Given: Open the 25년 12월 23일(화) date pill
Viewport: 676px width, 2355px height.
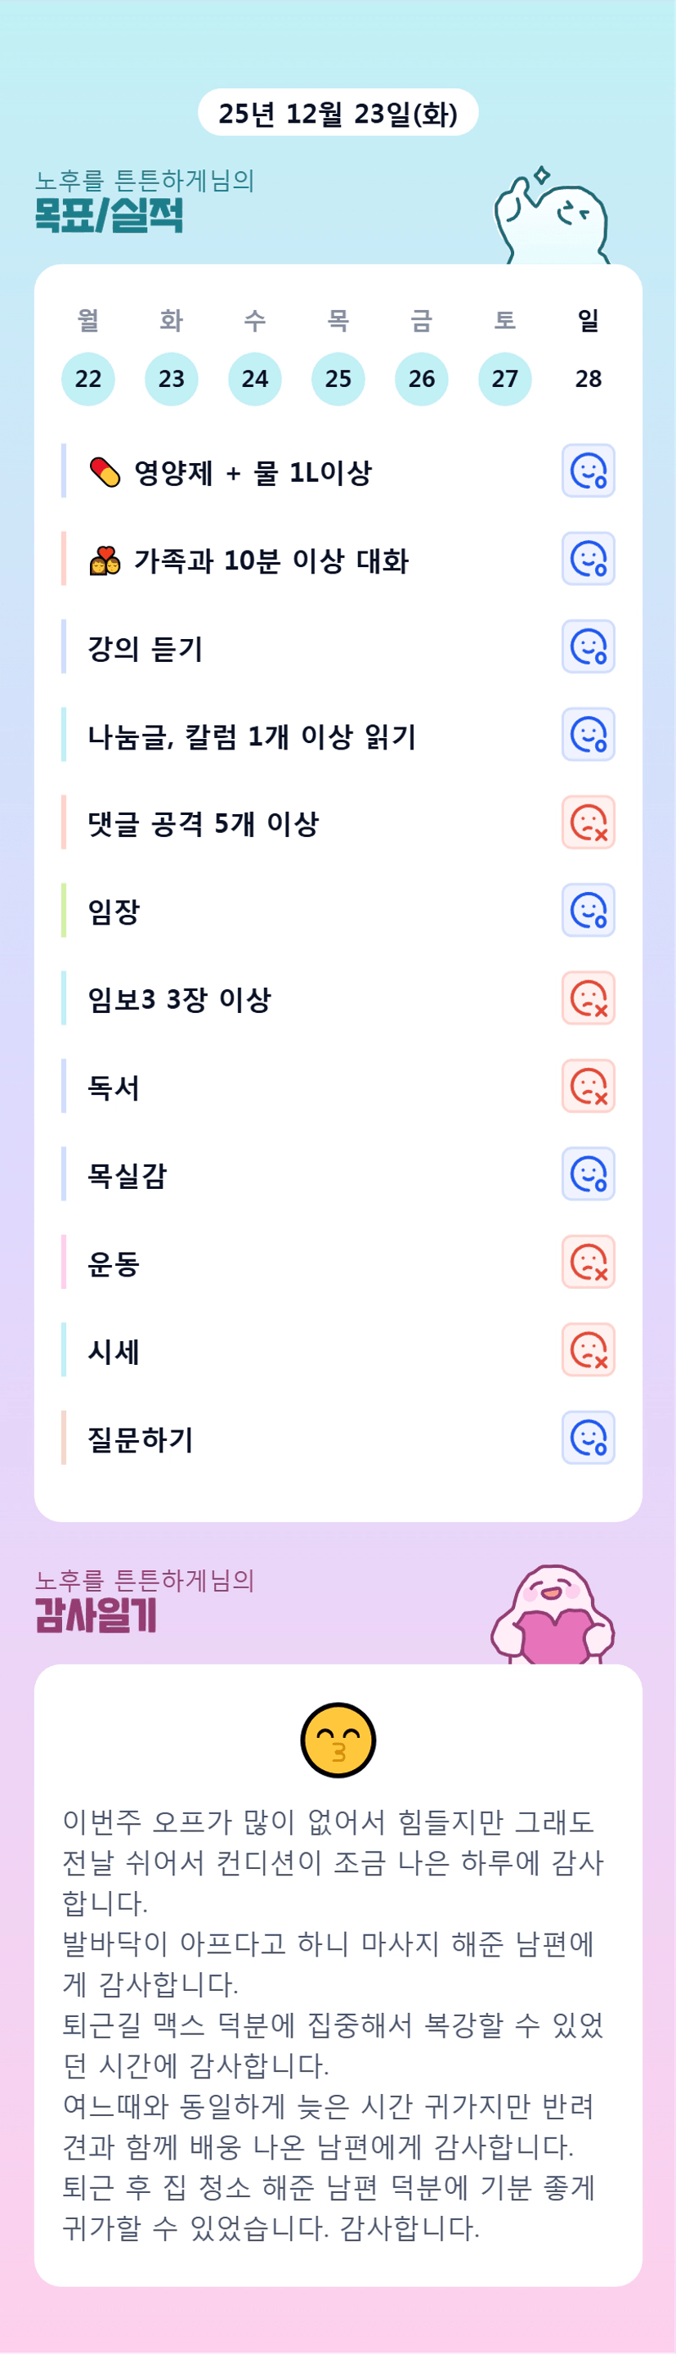Looking at the screenshot, I should (338, 114).
